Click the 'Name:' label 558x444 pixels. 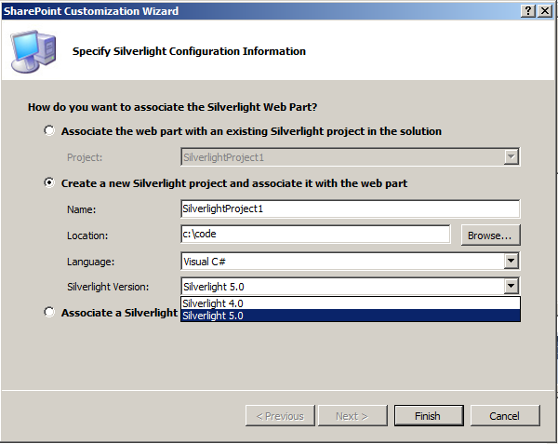pyautogui.click(x=81, y=209)
